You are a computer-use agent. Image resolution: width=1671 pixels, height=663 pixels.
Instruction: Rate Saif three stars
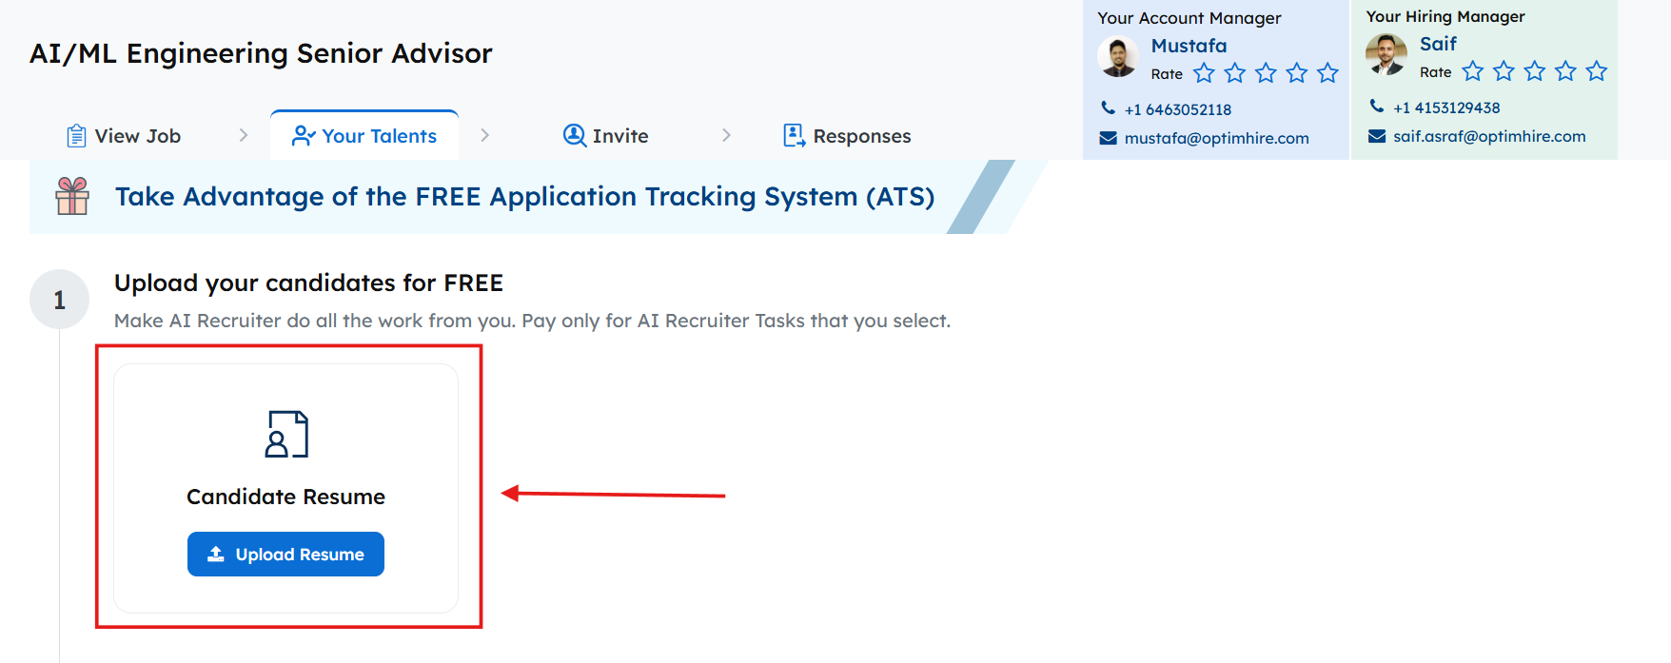[x=1534, y=71]
